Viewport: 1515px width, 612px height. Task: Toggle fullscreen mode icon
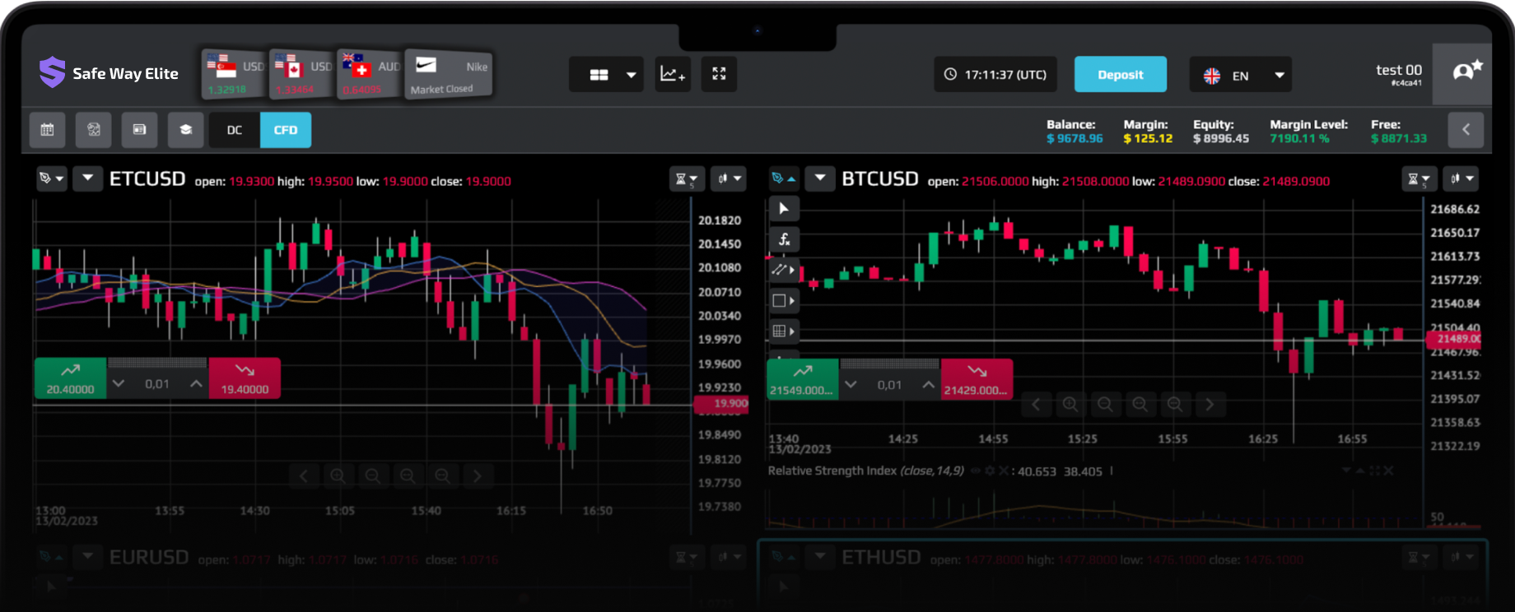[x=719, y=74]
